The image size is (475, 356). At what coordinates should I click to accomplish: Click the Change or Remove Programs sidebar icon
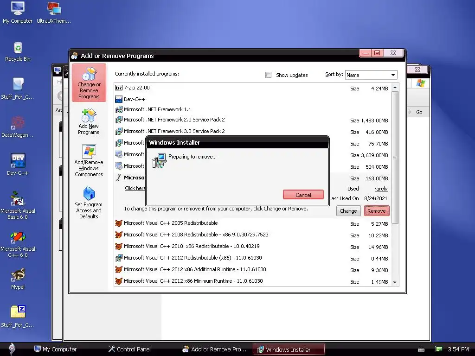coord(89,83)
